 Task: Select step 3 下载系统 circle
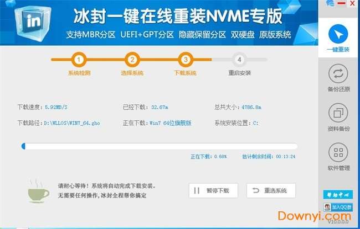[x=186, y=60]
